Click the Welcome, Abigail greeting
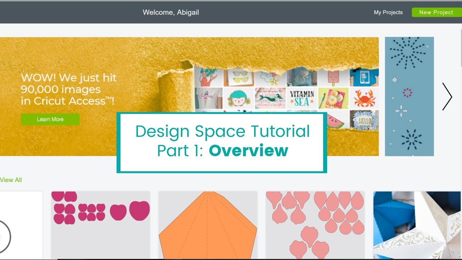This screenshot has height=260, width=462. pos(171,12)
